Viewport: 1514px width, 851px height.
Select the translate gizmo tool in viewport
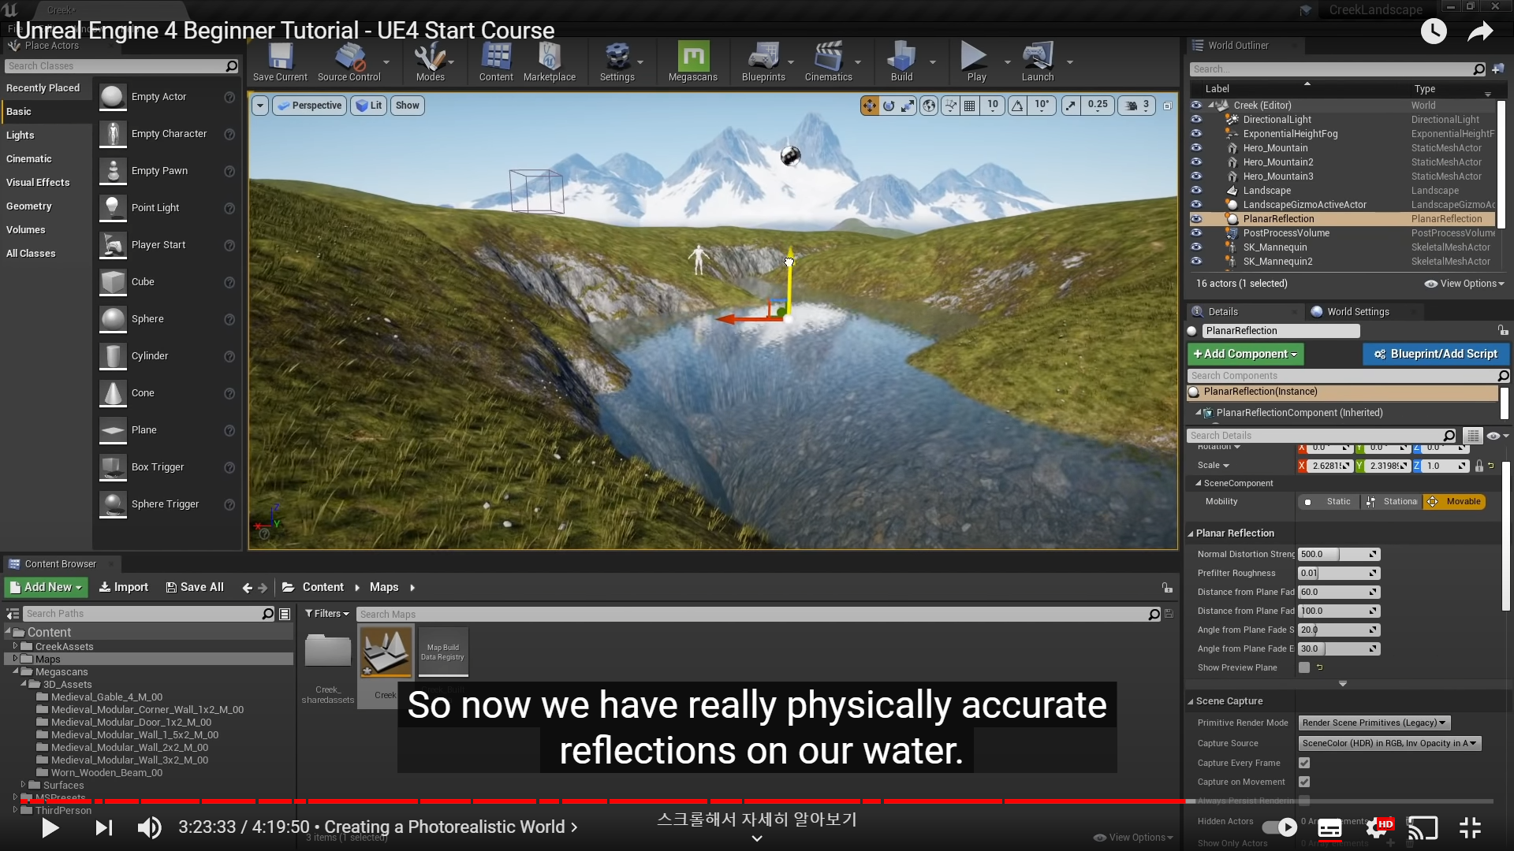tap(869, 105)
